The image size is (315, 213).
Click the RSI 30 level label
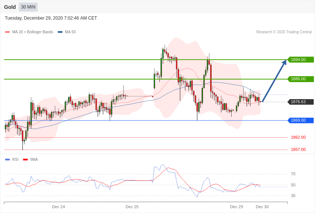point(293,196)
